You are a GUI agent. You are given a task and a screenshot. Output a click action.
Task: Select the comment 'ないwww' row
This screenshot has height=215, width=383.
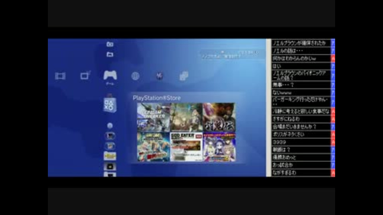(301, 93)
